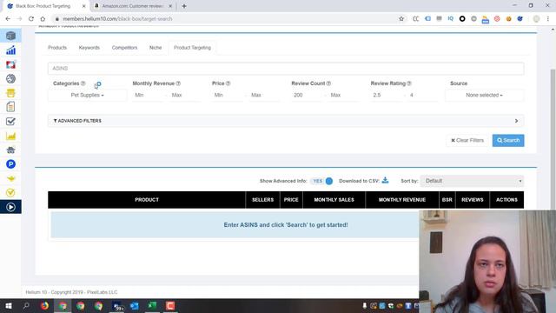The image size is (556, 313).
Task: Click the MONTHLY REVENUE column header
Action: click(x=402, y=200)
